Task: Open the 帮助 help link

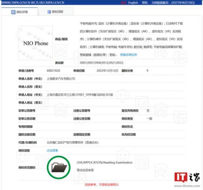Action: tap(145, 3)
